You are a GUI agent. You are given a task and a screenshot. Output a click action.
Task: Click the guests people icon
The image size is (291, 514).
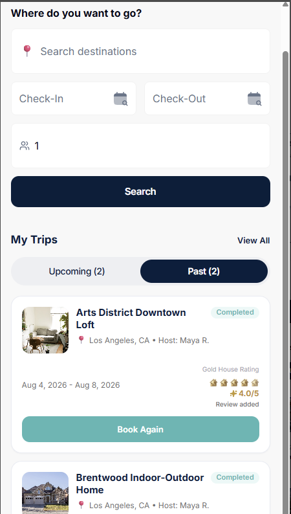coord(25,146)
